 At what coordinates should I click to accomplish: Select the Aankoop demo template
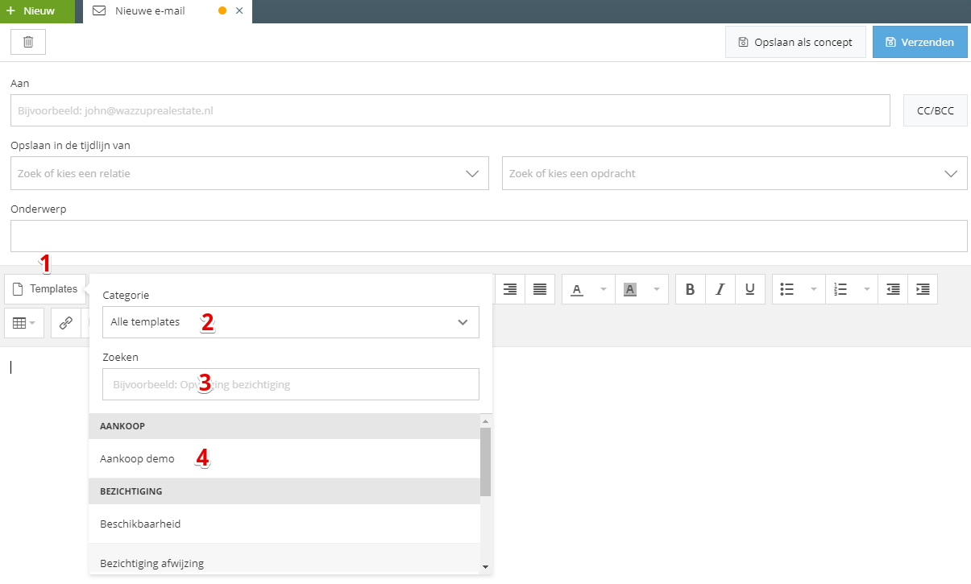click(284, 458)
